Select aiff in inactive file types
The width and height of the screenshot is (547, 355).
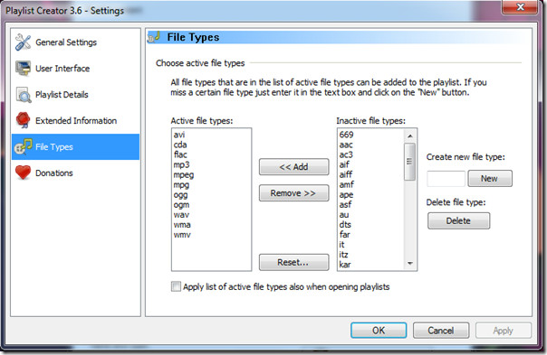(371, 174)
